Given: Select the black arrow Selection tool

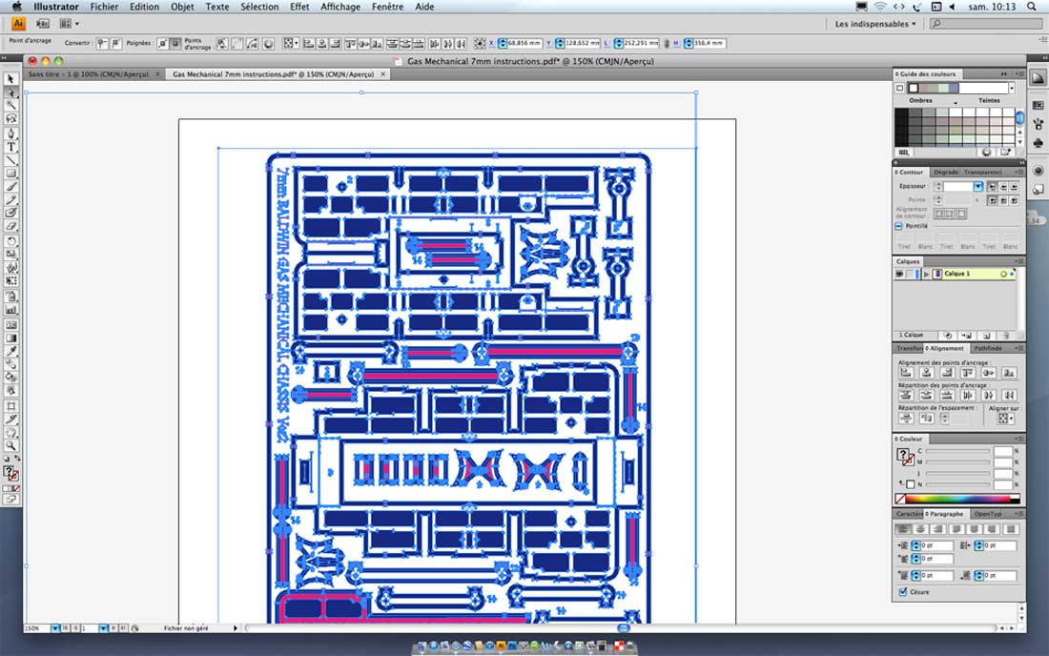Looking at the screenshot, I should (10, 79).
